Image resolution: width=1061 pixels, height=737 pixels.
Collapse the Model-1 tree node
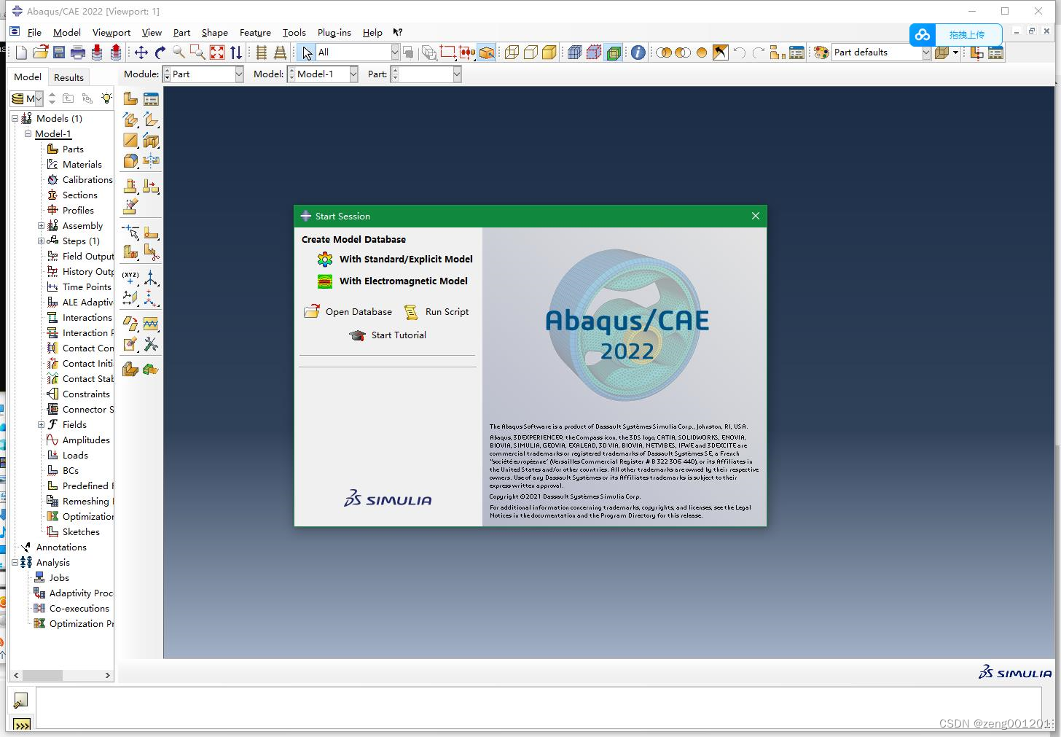(27, 133)
